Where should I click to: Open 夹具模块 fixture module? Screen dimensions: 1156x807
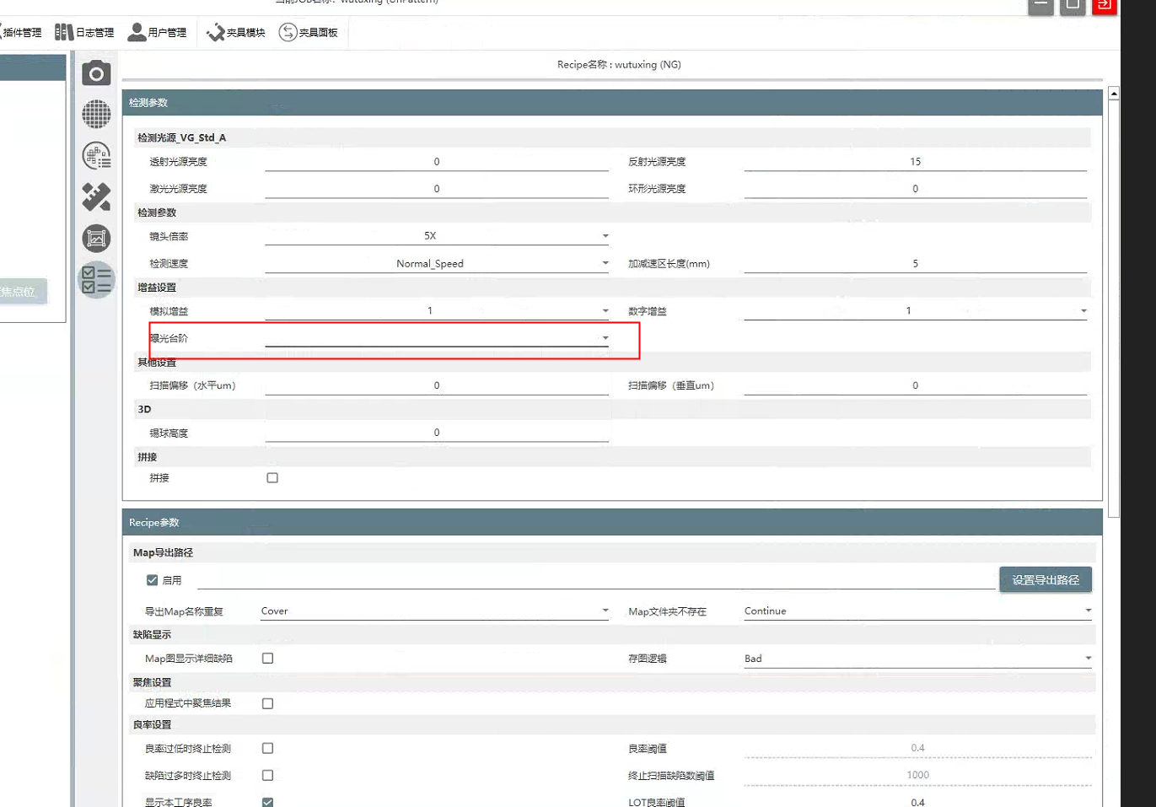coord(236,33)
